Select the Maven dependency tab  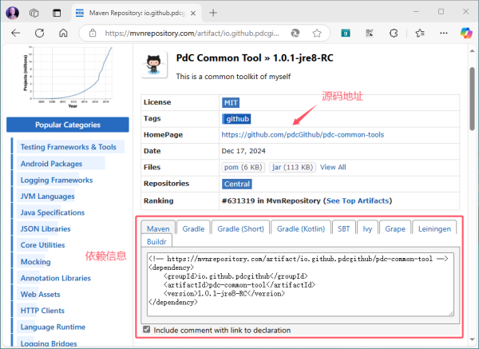pos(158,228)
